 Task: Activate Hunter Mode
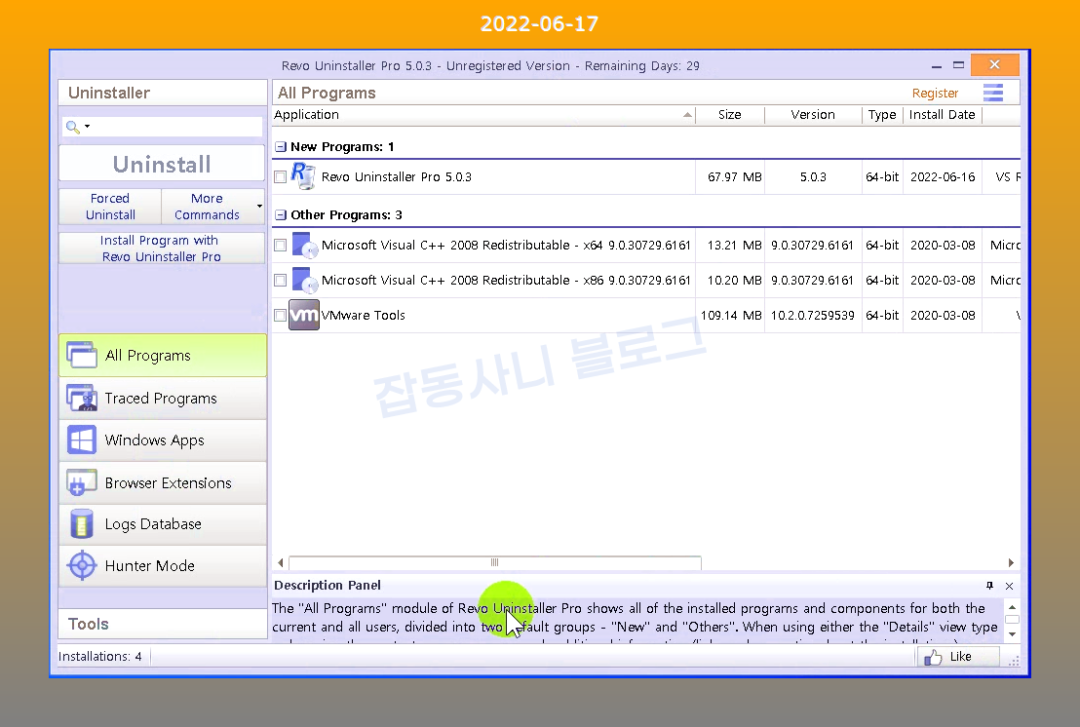[x=163, y=566]
